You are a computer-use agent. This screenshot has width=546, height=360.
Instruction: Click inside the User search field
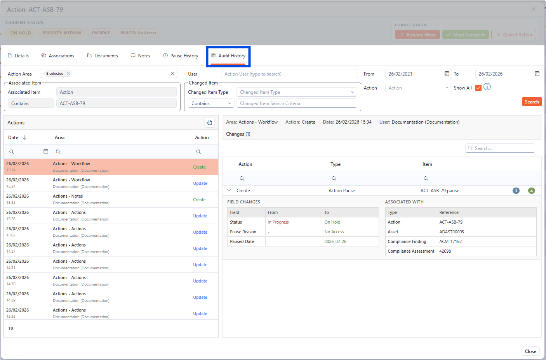click(289, 74)
